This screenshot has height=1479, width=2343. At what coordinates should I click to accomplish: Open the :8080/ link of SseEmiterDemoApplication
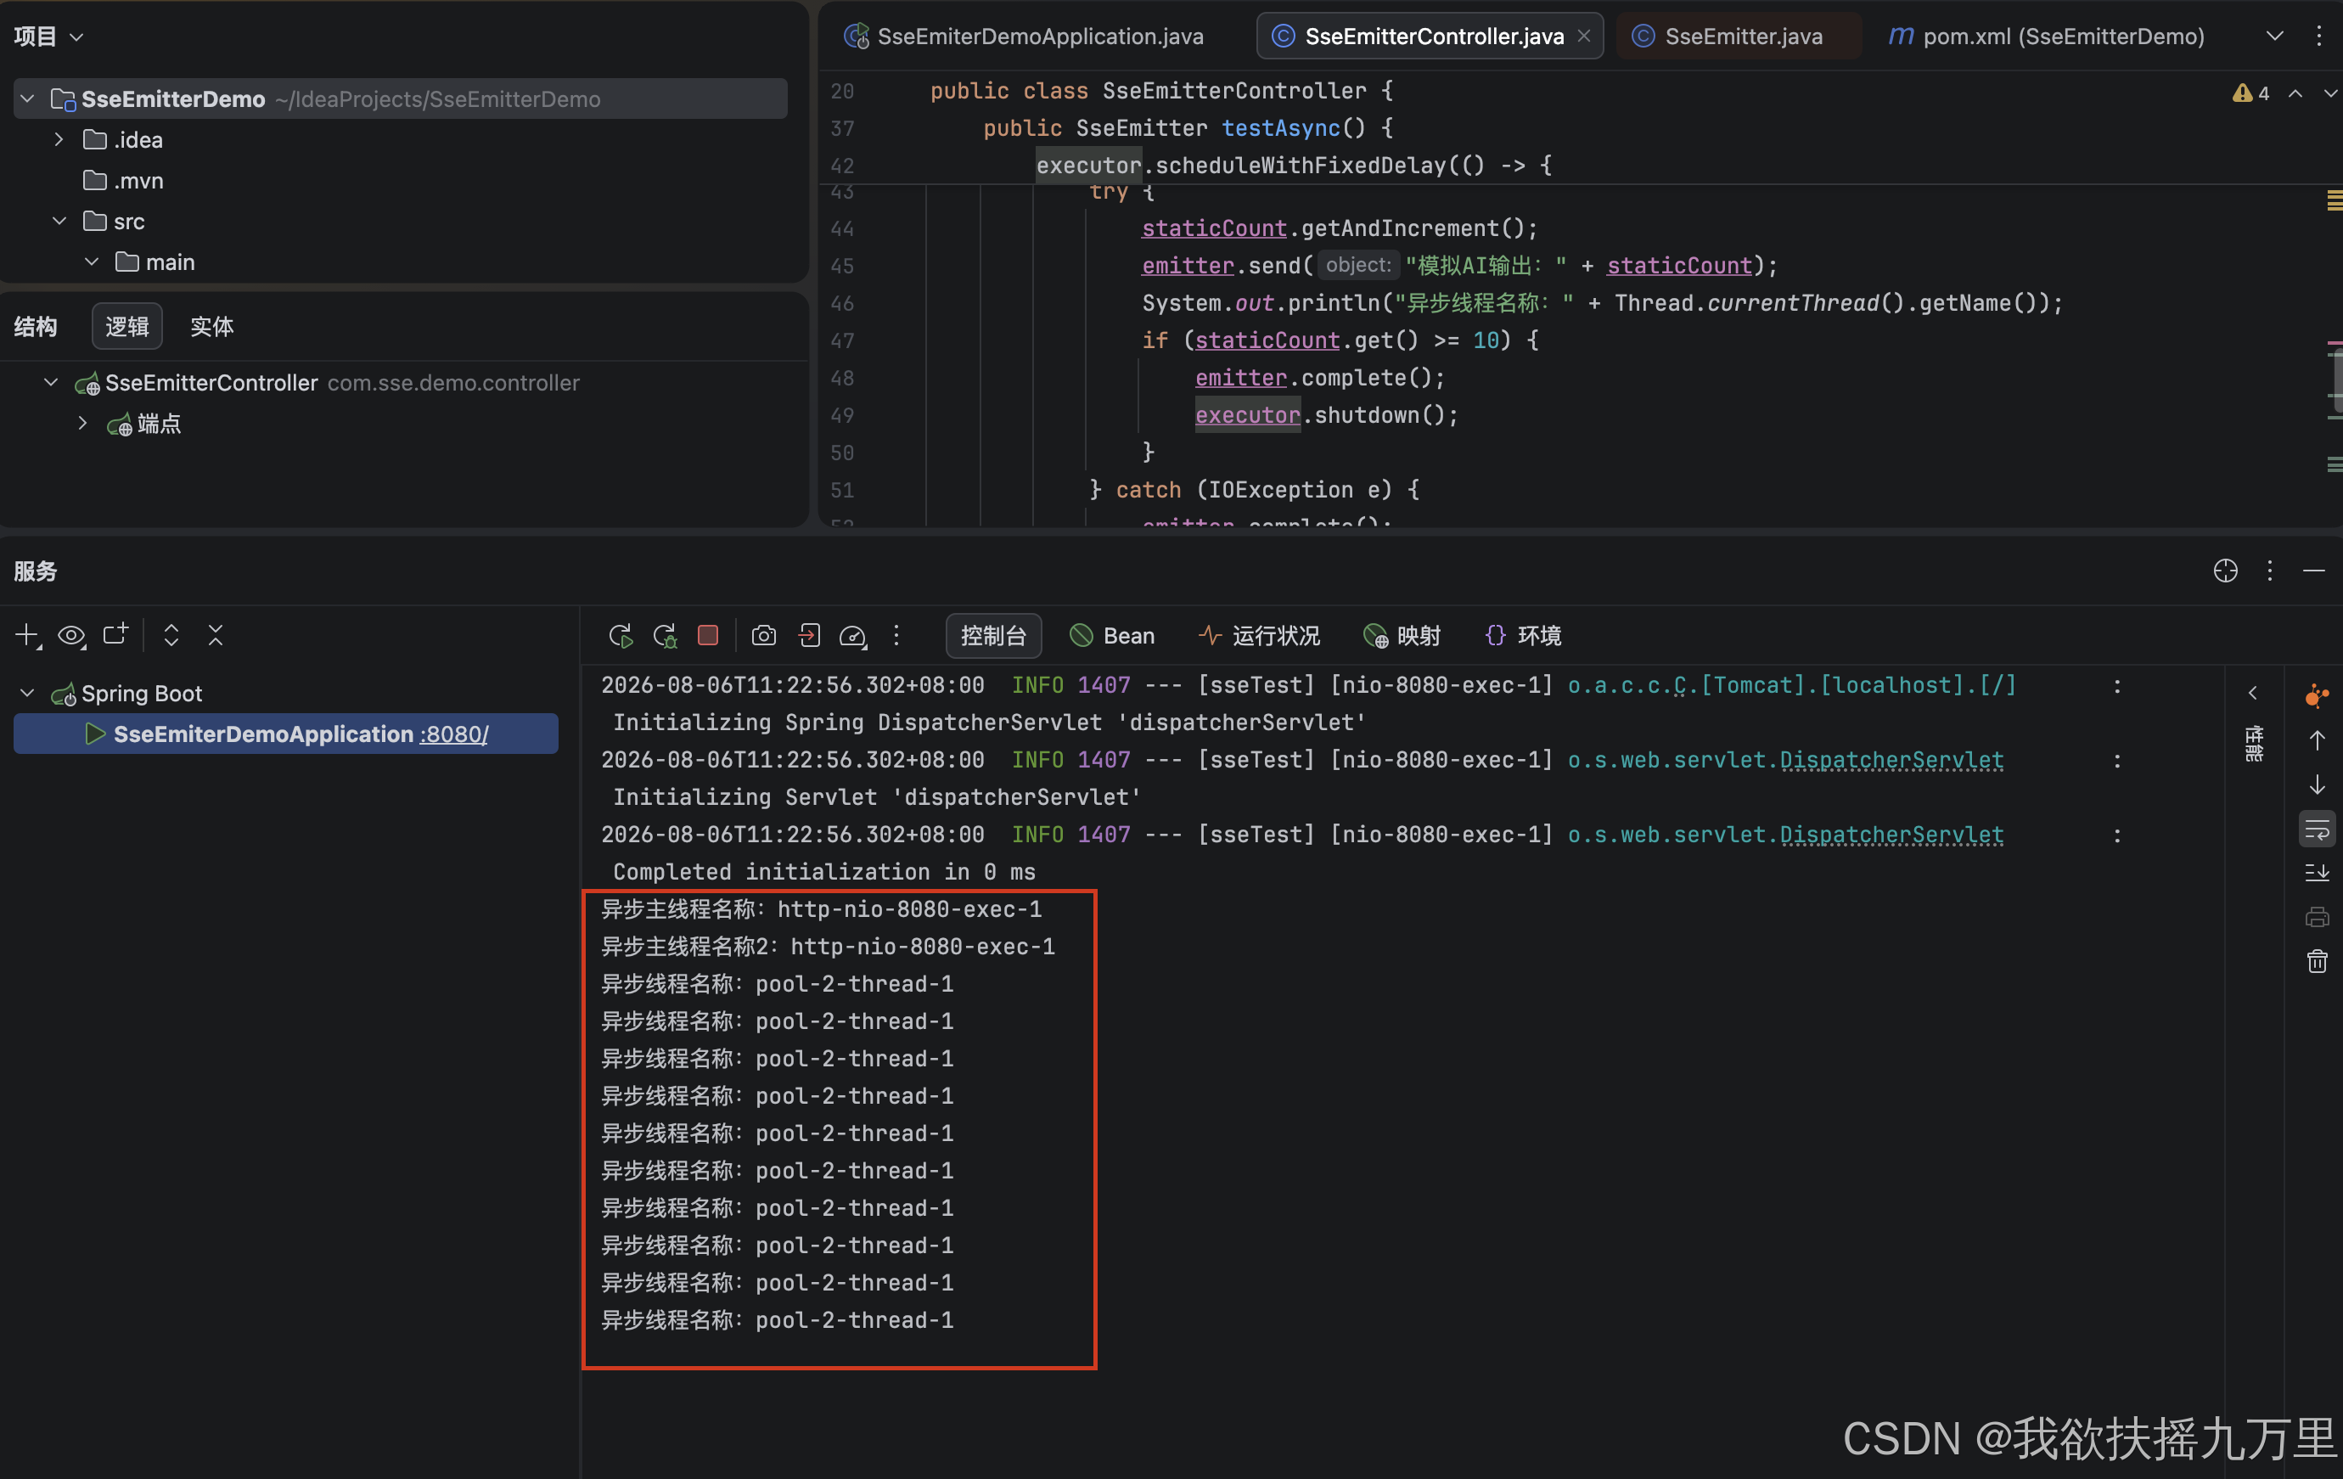point(454,734)
